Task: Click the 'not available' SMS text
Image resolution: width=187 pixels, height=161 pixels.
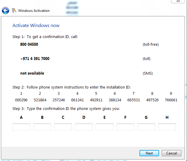Action: (x=32, y=73)
